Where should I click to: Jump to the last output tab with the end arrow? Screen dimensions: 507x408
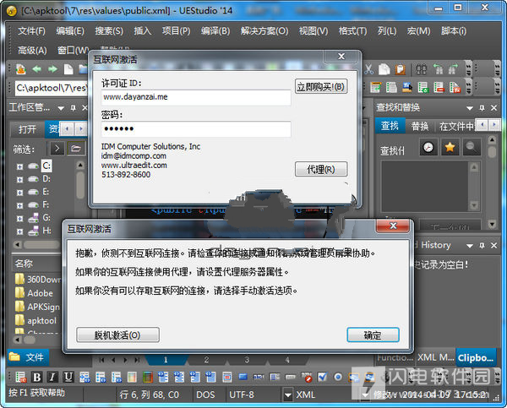(x=137, y=360)
